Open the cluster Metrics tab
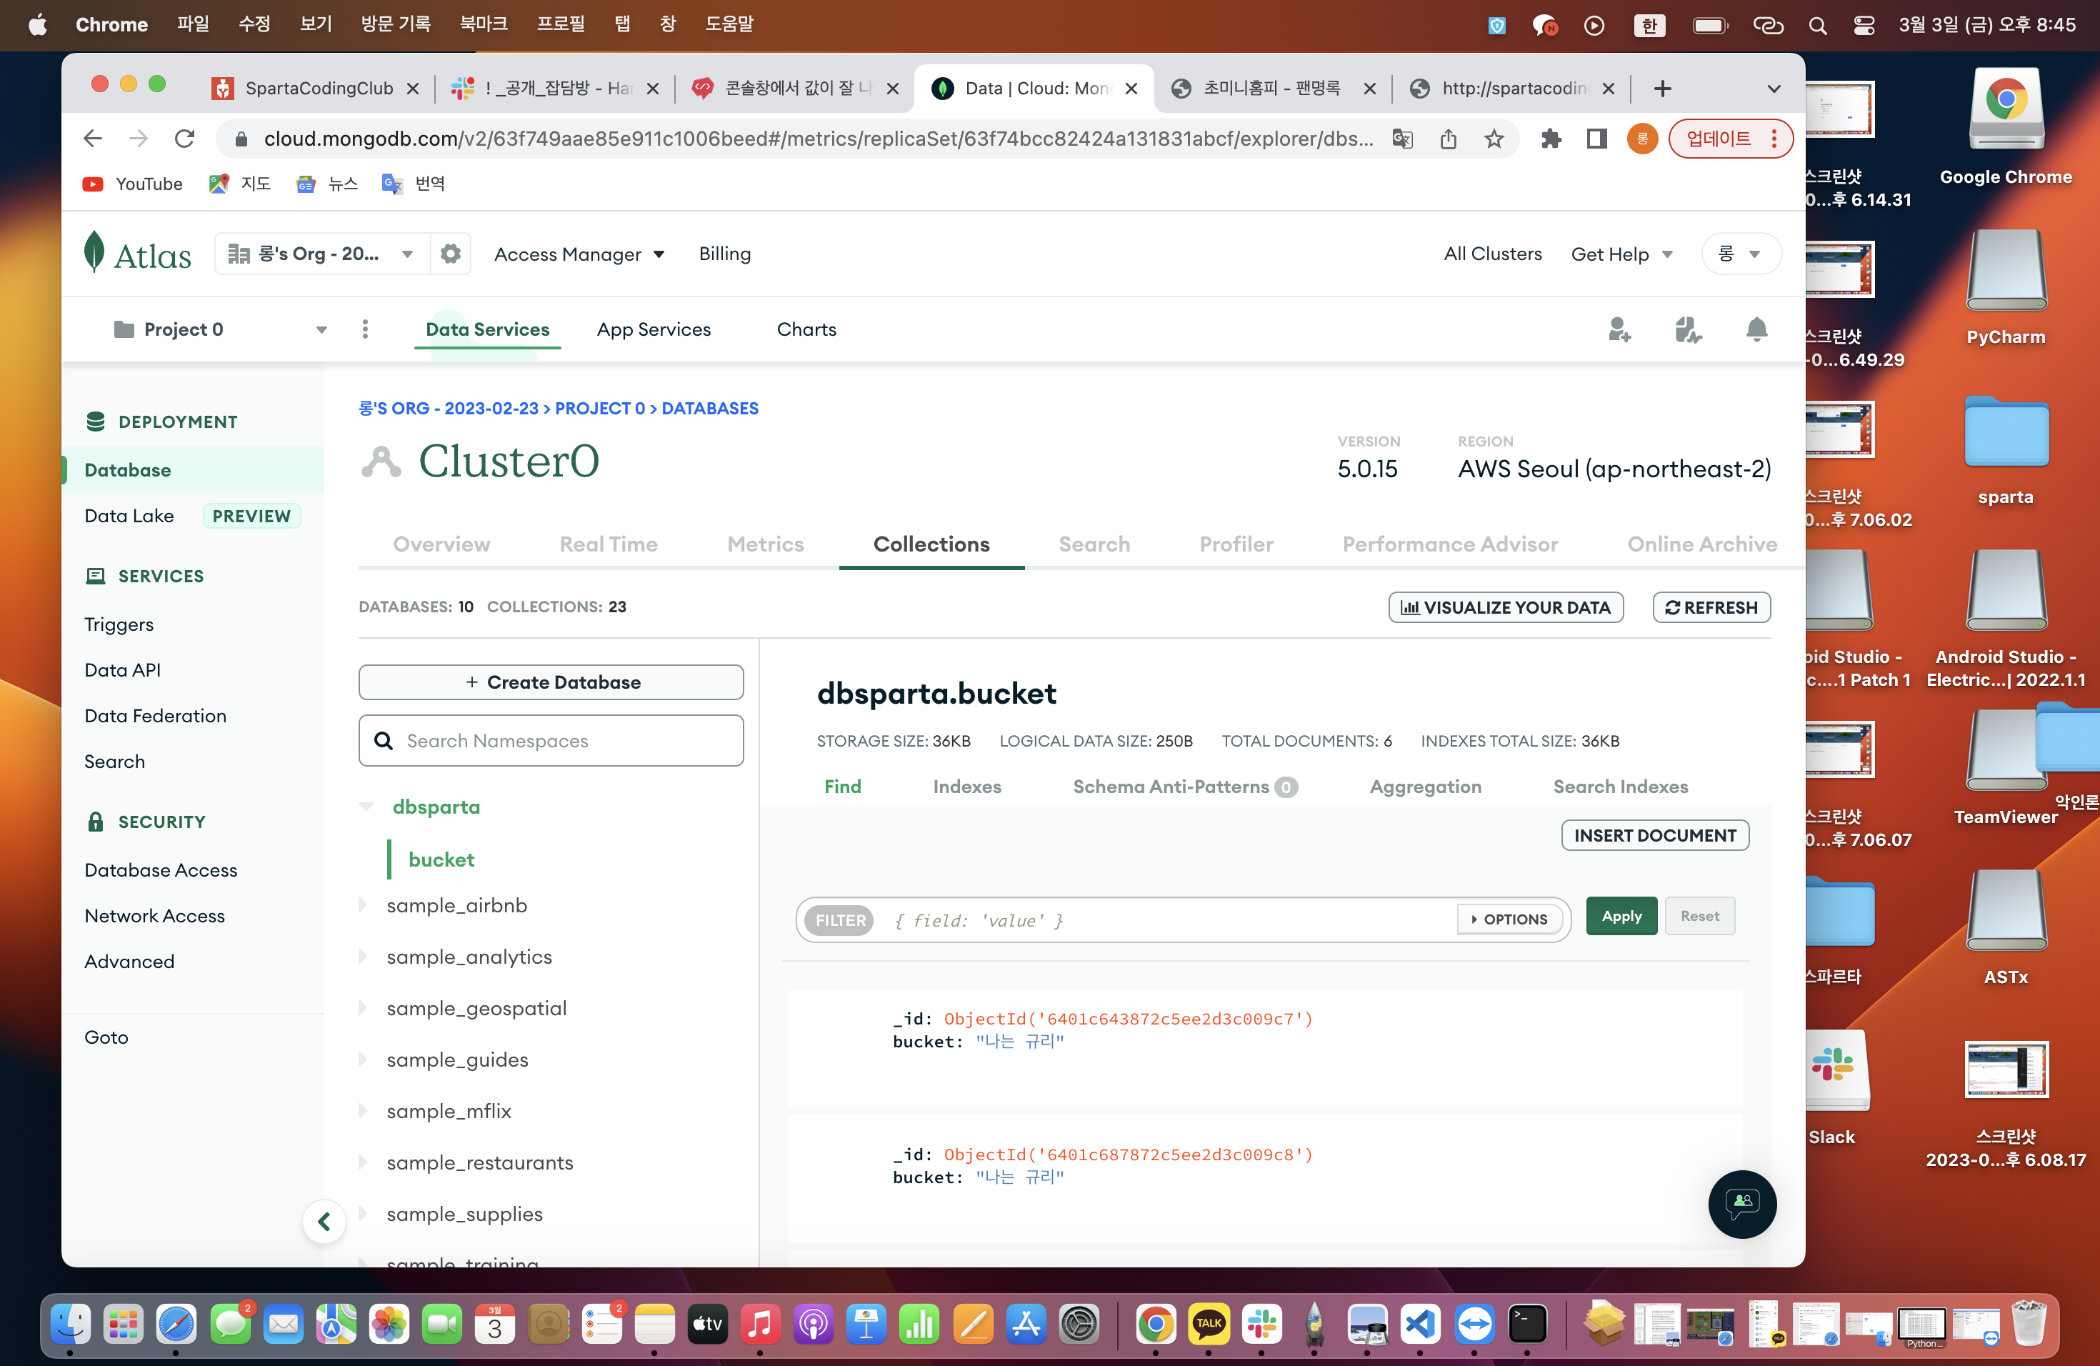Screen dimensions: 2100x1366 (x=765, y=544)
